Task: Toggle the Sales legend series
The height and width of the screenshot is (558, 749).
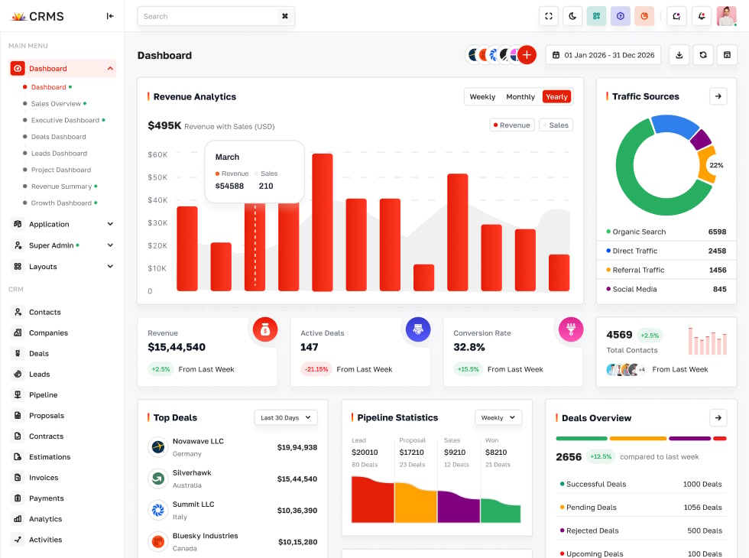Action: point(556,125)
